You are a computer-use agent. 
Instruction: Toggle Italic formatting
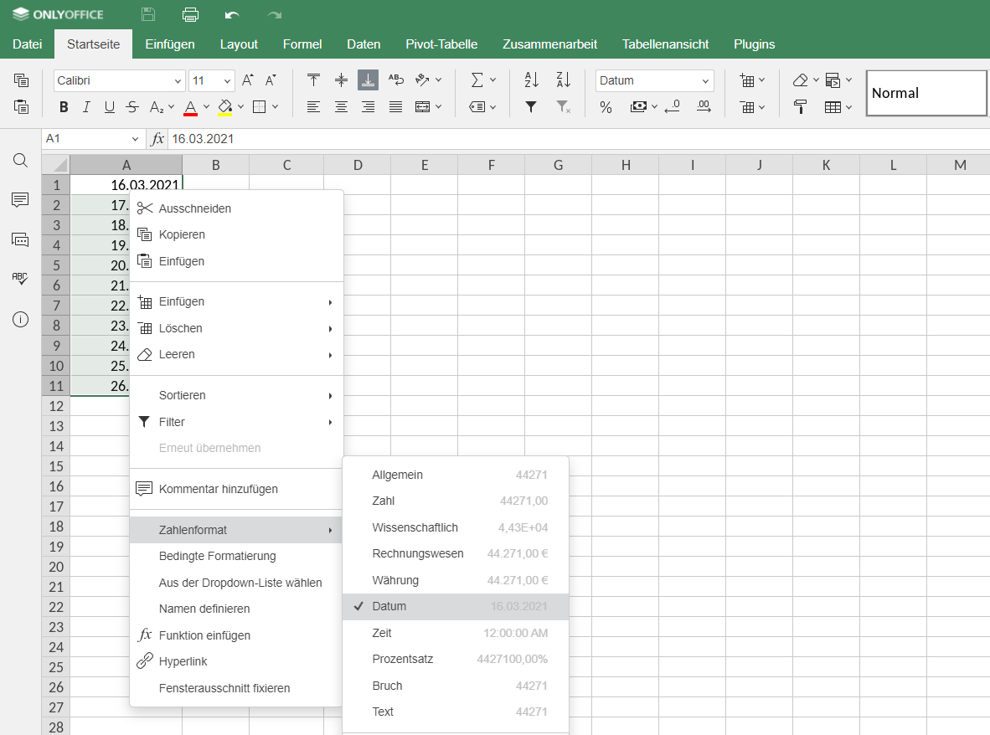86,106
